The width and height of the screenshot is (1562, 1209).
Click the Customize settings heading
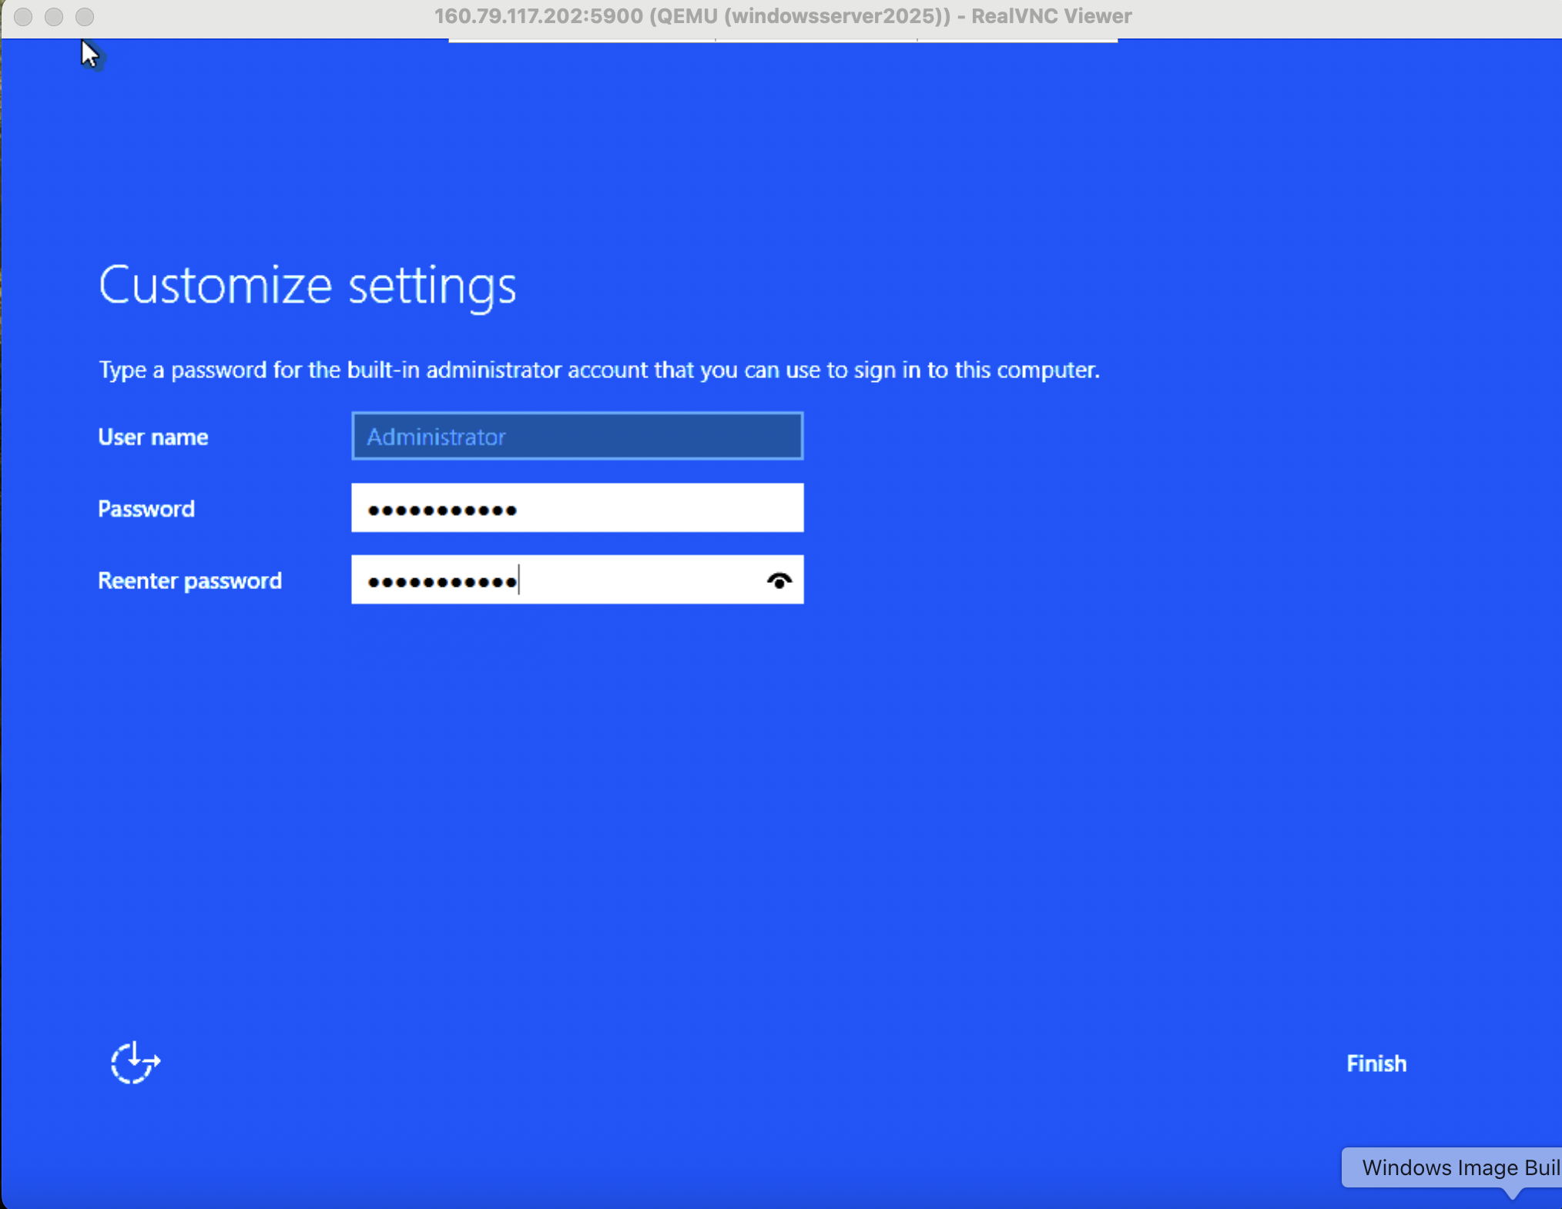coord(307,285)
